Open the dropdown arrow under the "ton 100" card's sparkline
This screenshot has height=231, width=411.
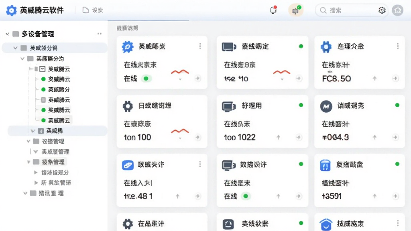(180, 138)
